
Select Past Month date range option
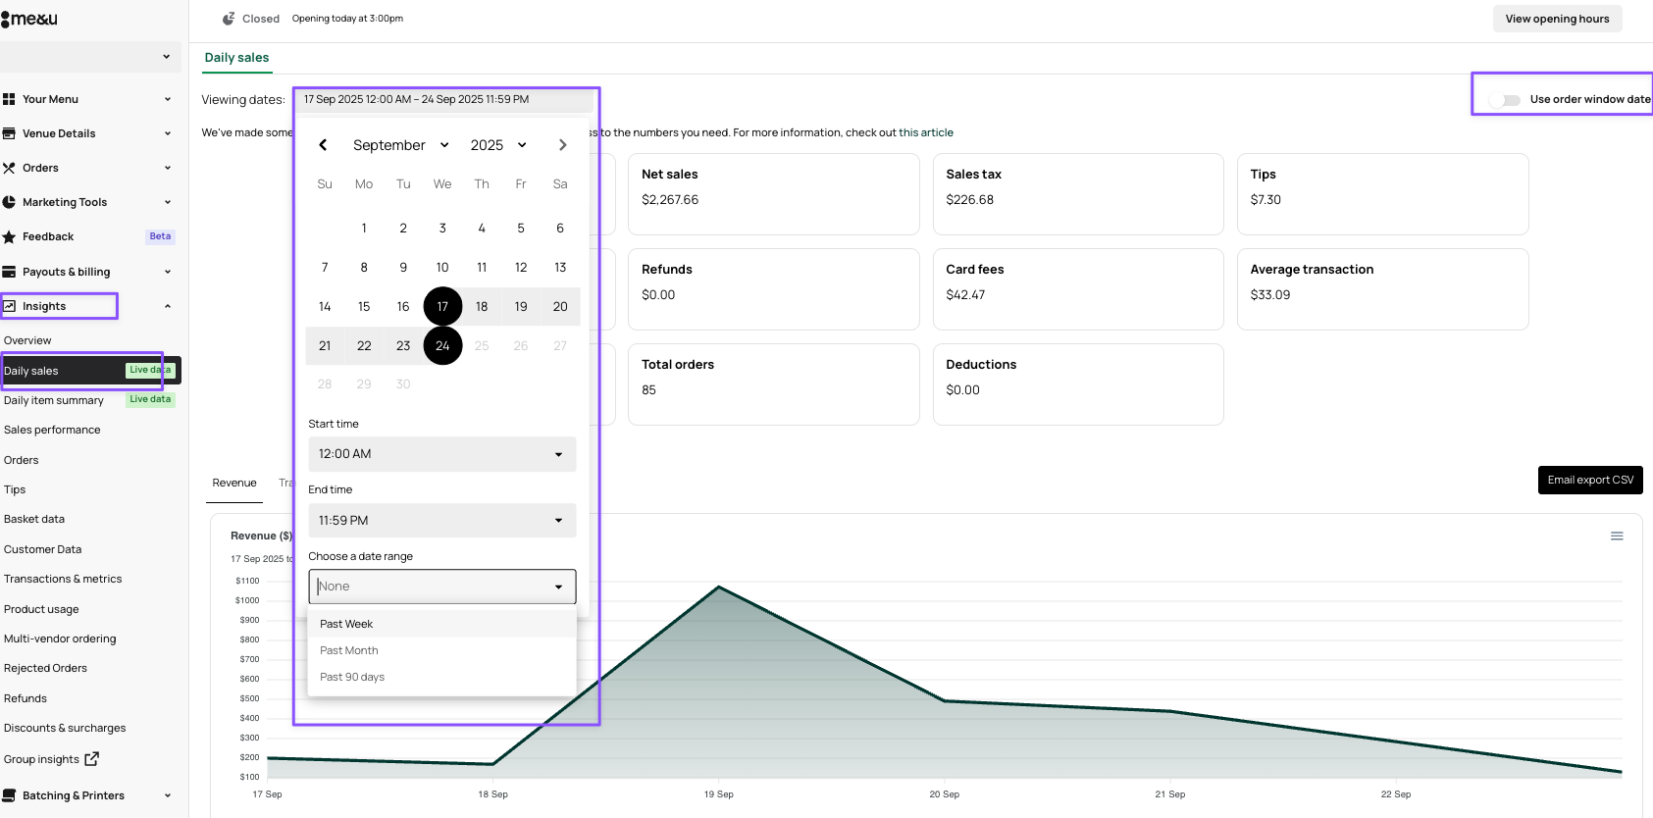click(x=349, y=650)
